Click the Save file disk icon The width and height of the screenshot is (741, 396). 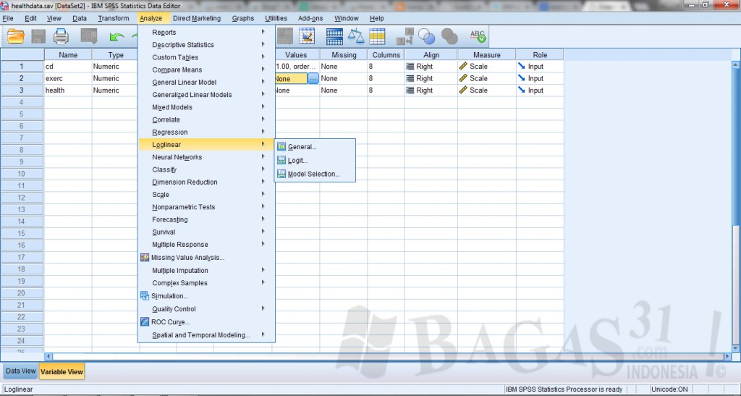38,36
